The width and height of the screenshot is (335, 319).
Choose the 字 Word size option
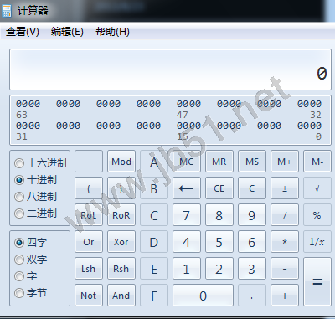pos(26,276)
